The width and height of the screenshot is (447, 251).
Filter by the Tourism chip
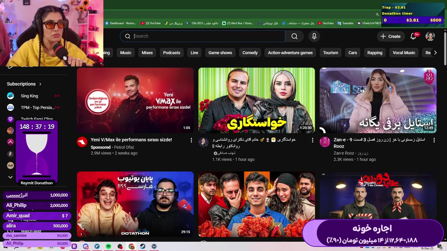(x=331, y=53)
